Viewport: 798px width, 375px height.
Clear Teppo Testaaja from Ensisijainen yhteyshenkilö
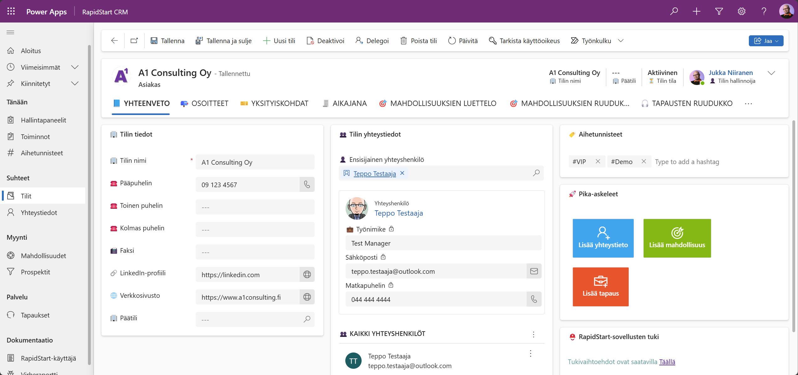click(402, 173)
